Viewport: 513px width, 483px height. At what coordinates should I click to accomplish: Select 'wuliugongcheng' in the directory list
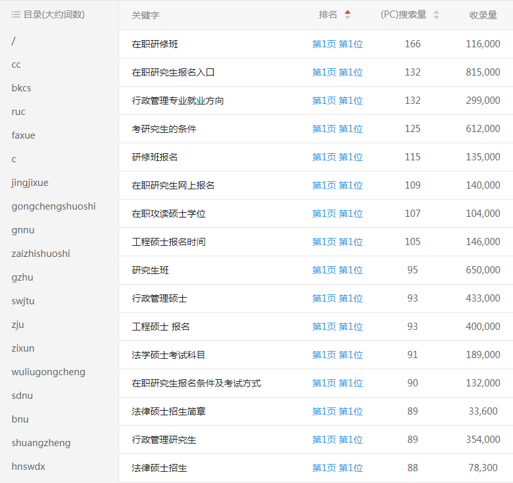pos(48,372)
